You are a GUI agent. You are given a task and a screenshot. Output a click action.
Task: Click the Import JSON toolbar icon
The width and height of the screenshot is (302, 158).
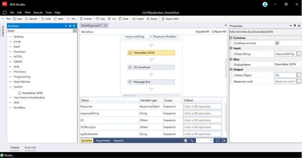click(169, 19)
